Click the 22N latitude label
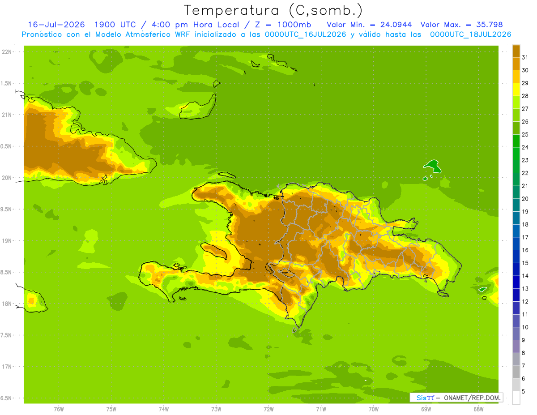Image resolution: width=537 pixels, height=415 pixels. click(6, 52)
